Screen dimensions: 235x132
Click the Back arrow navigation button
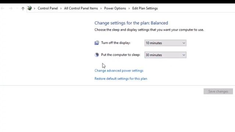coord(3,8)
